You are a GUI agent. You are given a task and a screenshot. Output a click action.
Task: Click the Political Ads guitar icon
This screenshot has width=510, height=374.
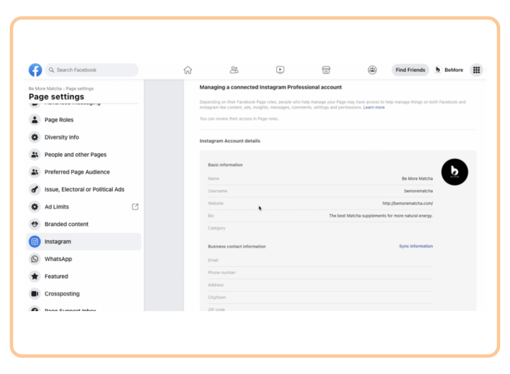click(x=35, y=189)
